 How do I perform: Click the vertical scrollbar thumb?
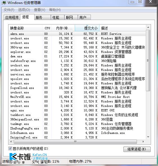[x=148, y=60]
